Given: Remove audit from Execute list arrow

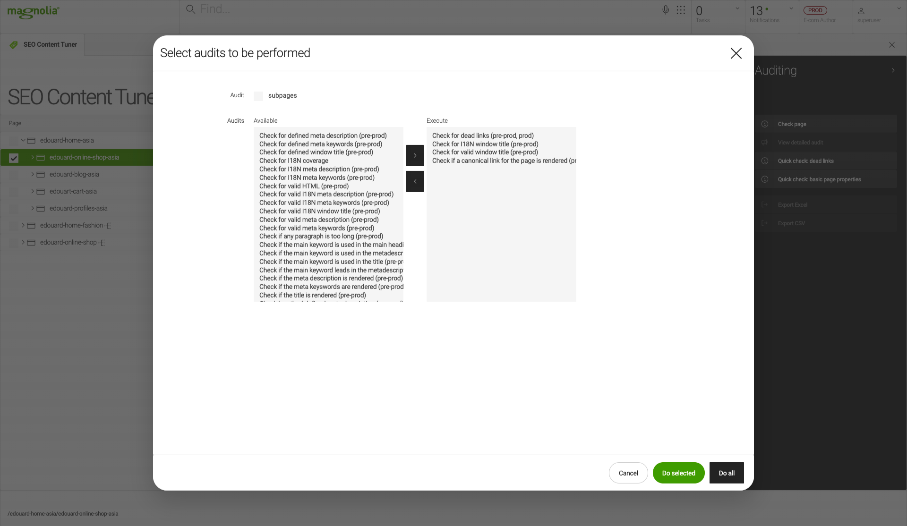Looking at the screenshot, I should click(x=415, y=181).
